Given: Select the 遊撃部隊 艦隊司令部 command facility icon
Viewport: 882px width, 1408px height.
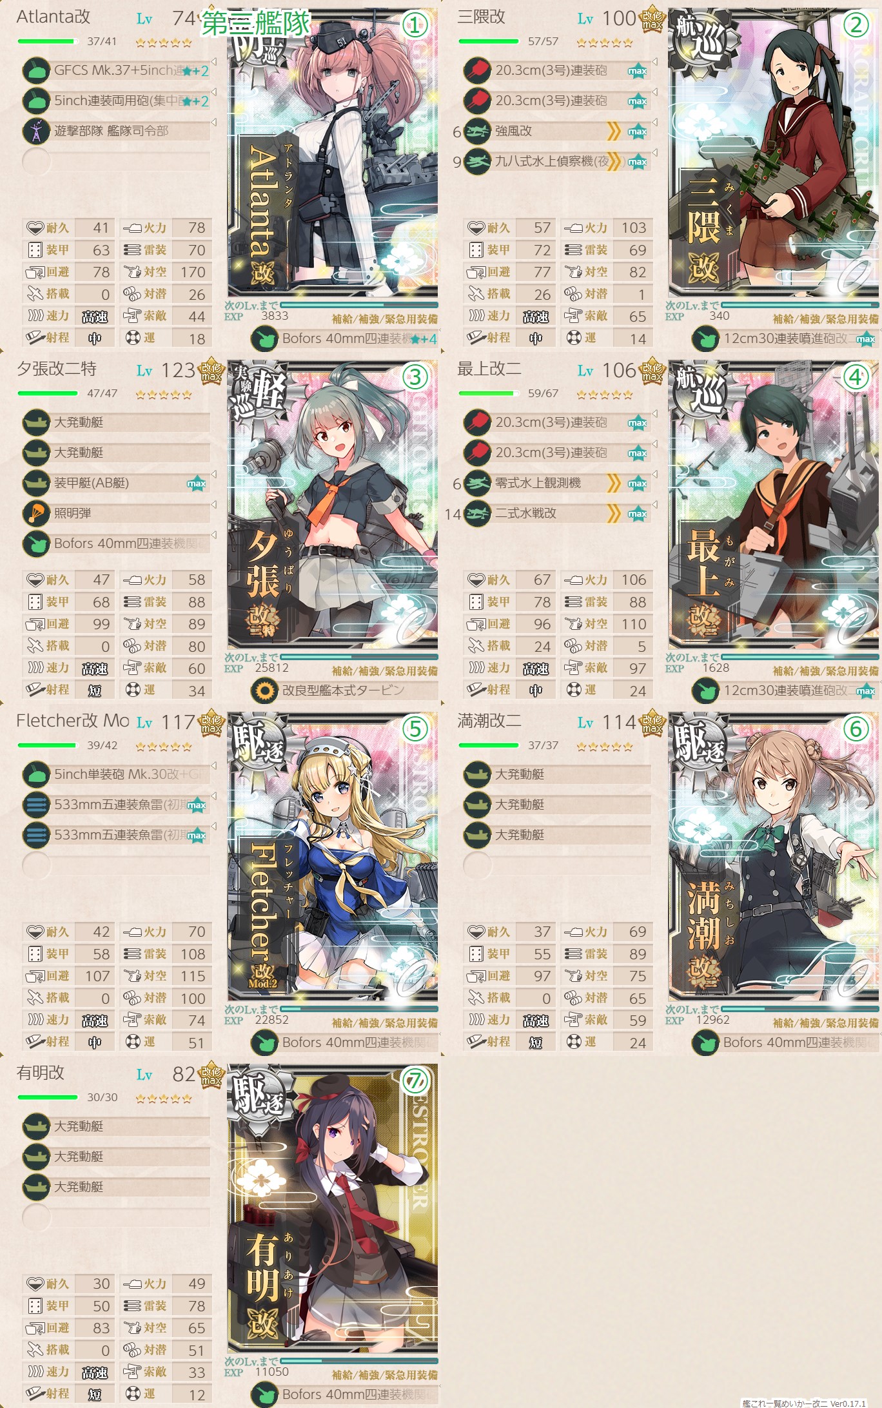Looking at the screenshot, I should 36,131.
